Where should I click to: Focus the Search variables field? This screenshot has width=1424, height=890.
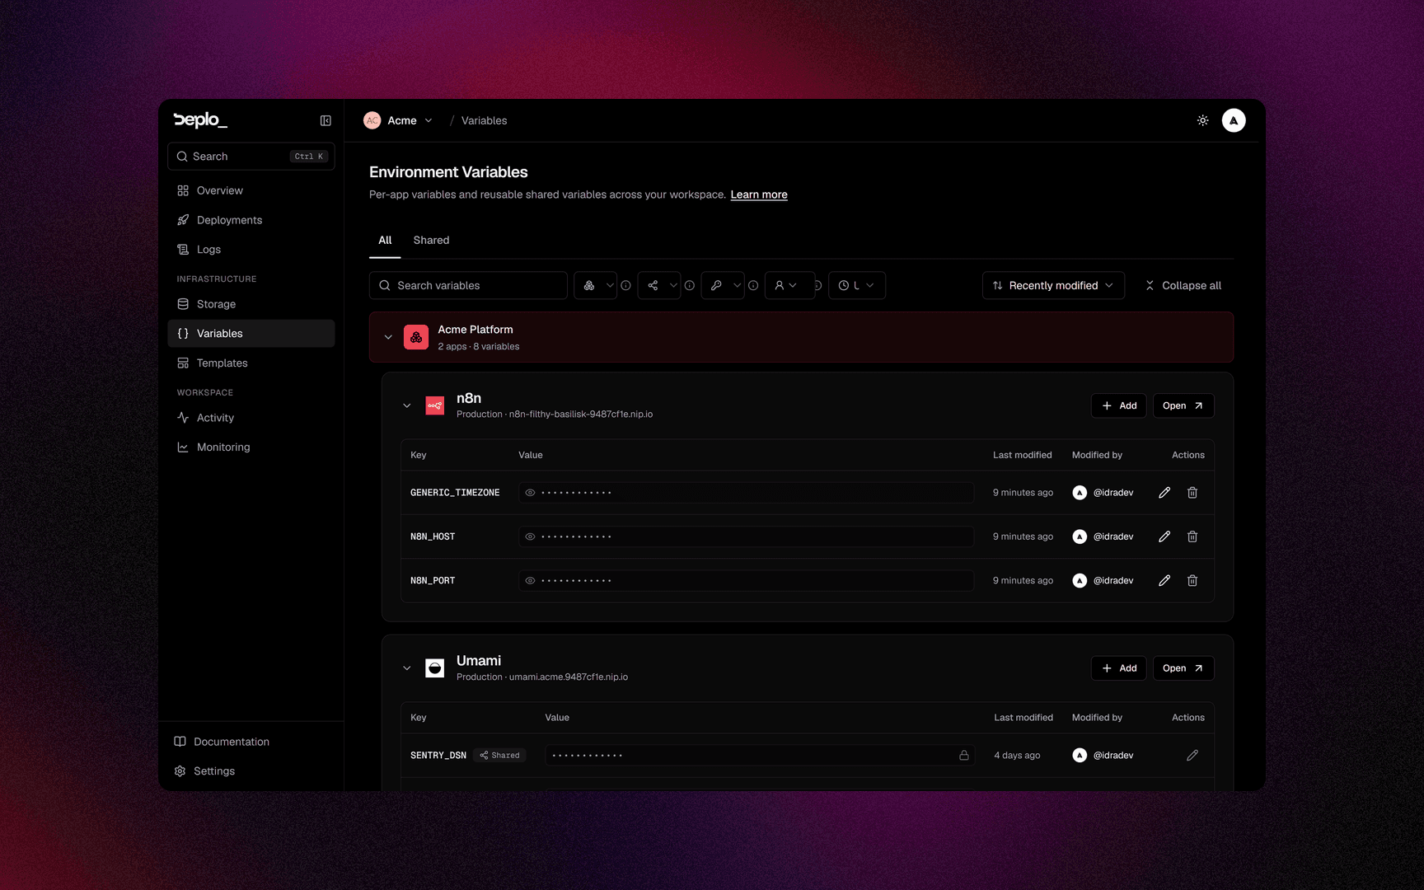coord(468,285)
